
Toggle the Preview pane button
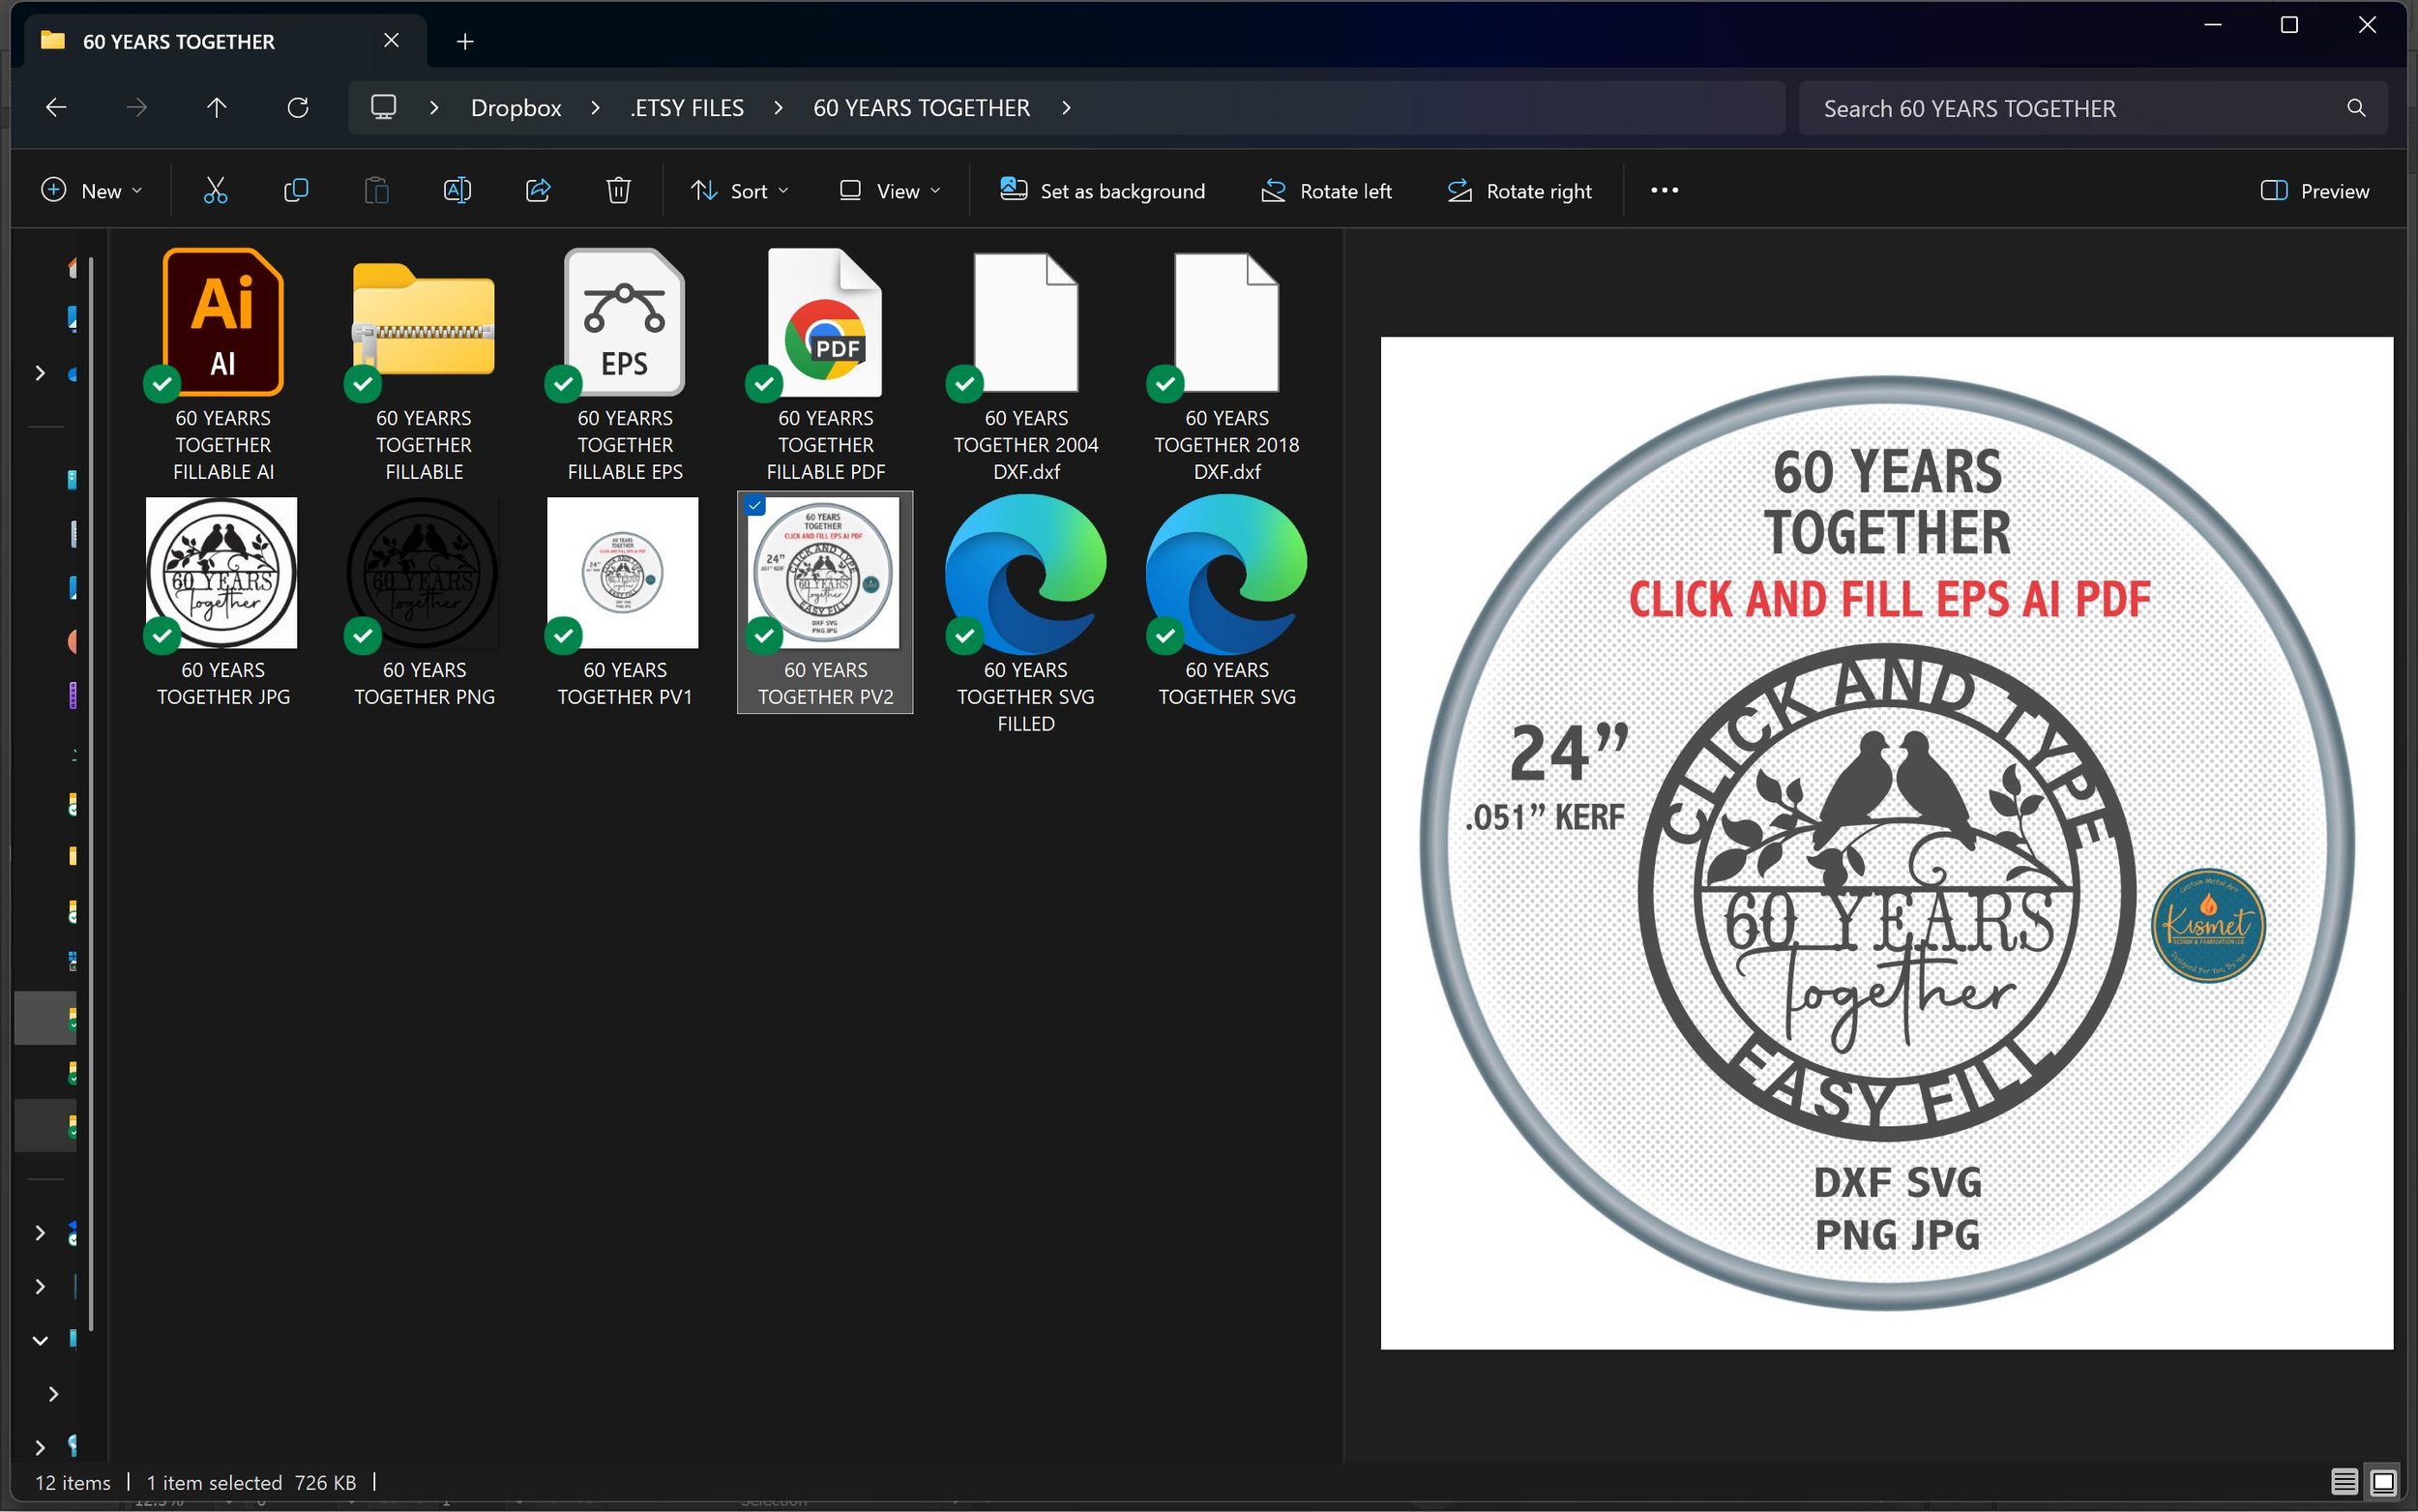2315,190
